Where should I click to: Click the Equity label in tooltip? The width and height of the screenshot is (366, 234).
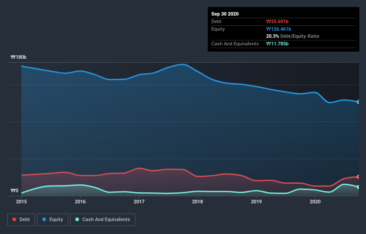point(218,29)
